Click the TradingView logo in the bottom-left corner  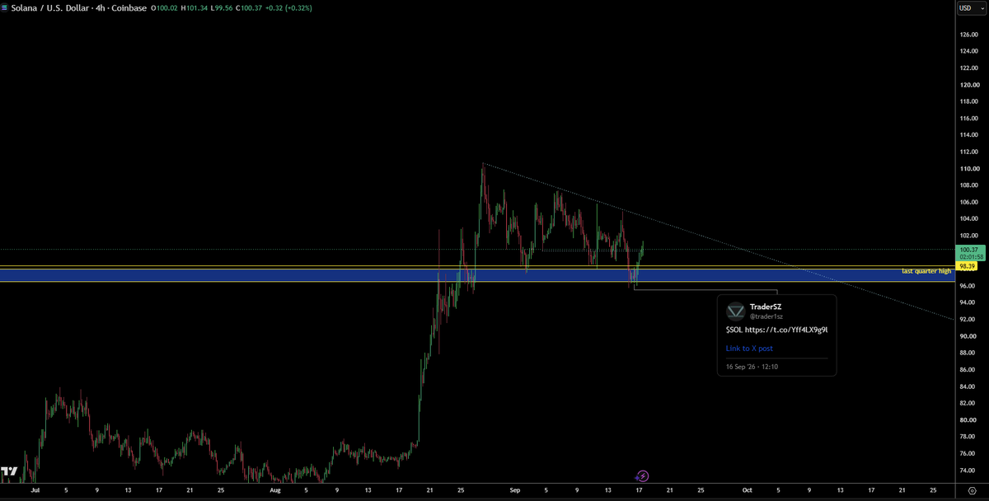coord(9,471)
